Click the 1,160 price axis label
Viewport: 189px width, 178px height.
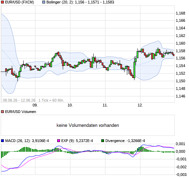click(180, 43)
